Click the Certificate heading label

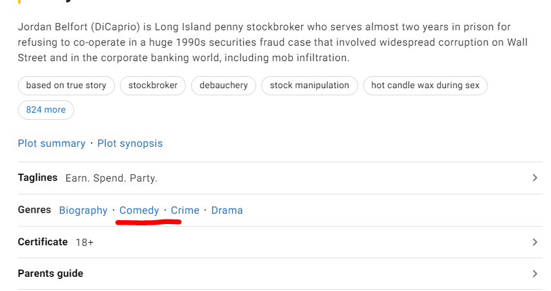pyautogui.click(x=43, y=242)
